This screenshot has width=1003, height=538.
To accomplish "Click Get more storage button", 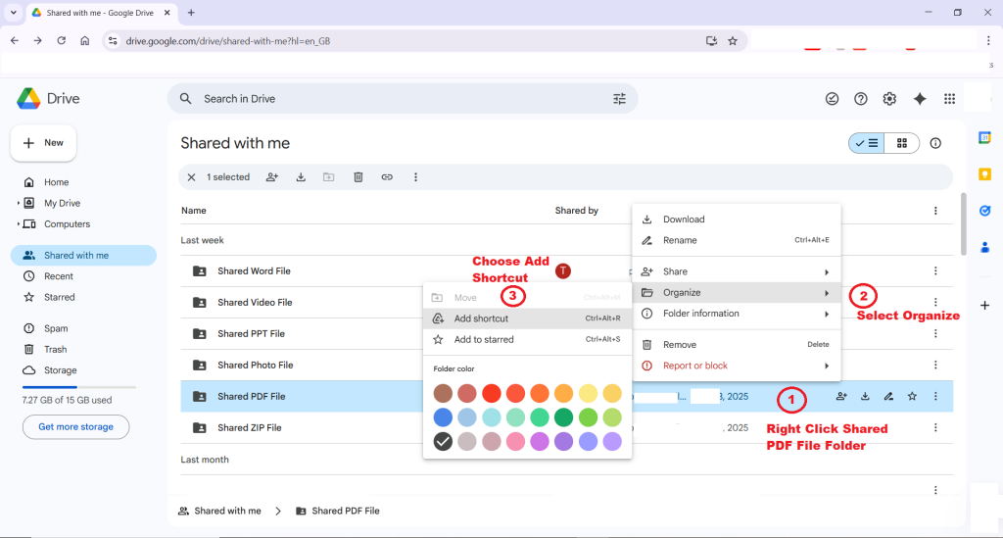I will pos(76,427).
